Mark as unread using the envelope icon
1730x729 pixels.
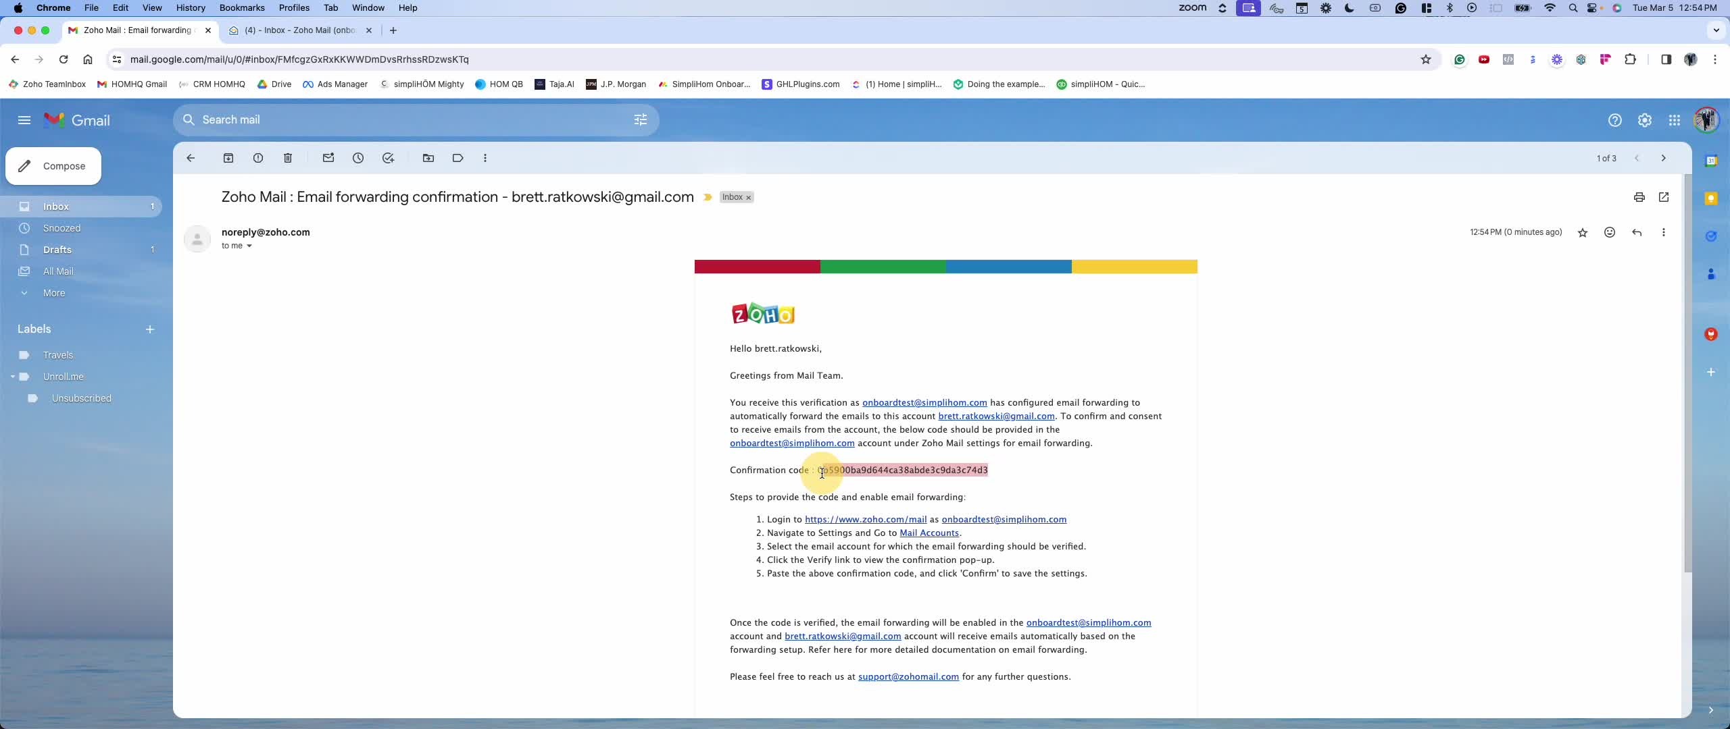(x=328, y=158)
